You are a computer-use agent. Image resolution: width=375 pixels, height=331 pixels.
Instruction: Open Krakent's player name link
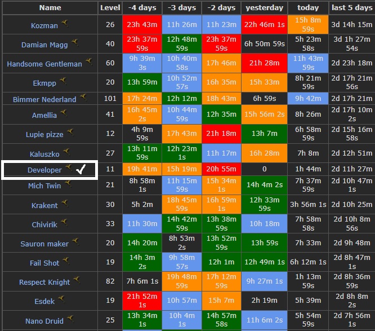pyautogui.click(x=44, y=206)
